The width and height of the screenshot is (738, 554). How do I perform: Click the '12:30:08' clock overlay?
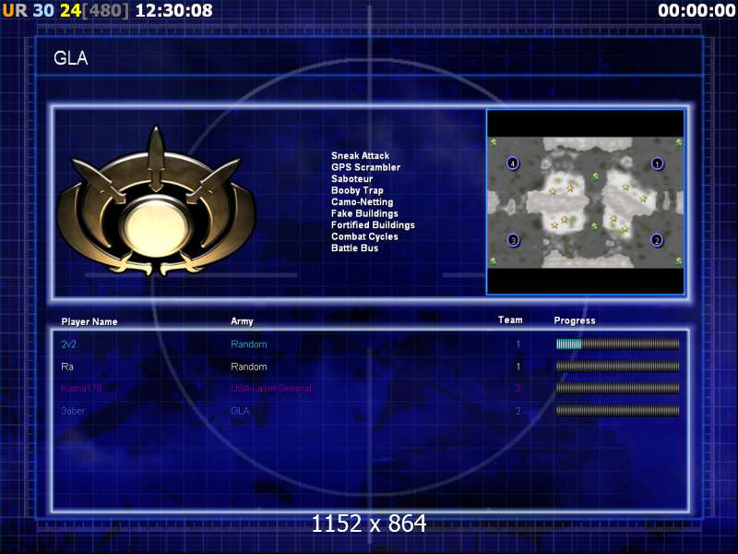click(173, 10)
